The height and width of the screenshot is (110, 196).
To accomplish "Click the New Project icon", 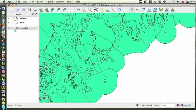I will [x=12, y=10].
